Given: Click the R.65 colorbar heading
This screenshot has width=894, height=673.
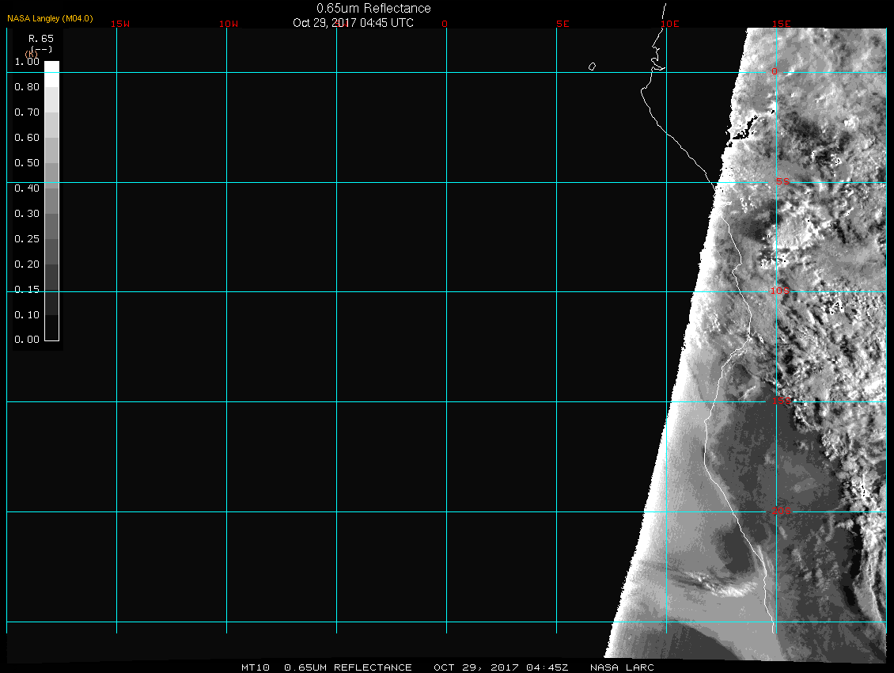Looking at the screenshot, I should [x=40, y=38].
